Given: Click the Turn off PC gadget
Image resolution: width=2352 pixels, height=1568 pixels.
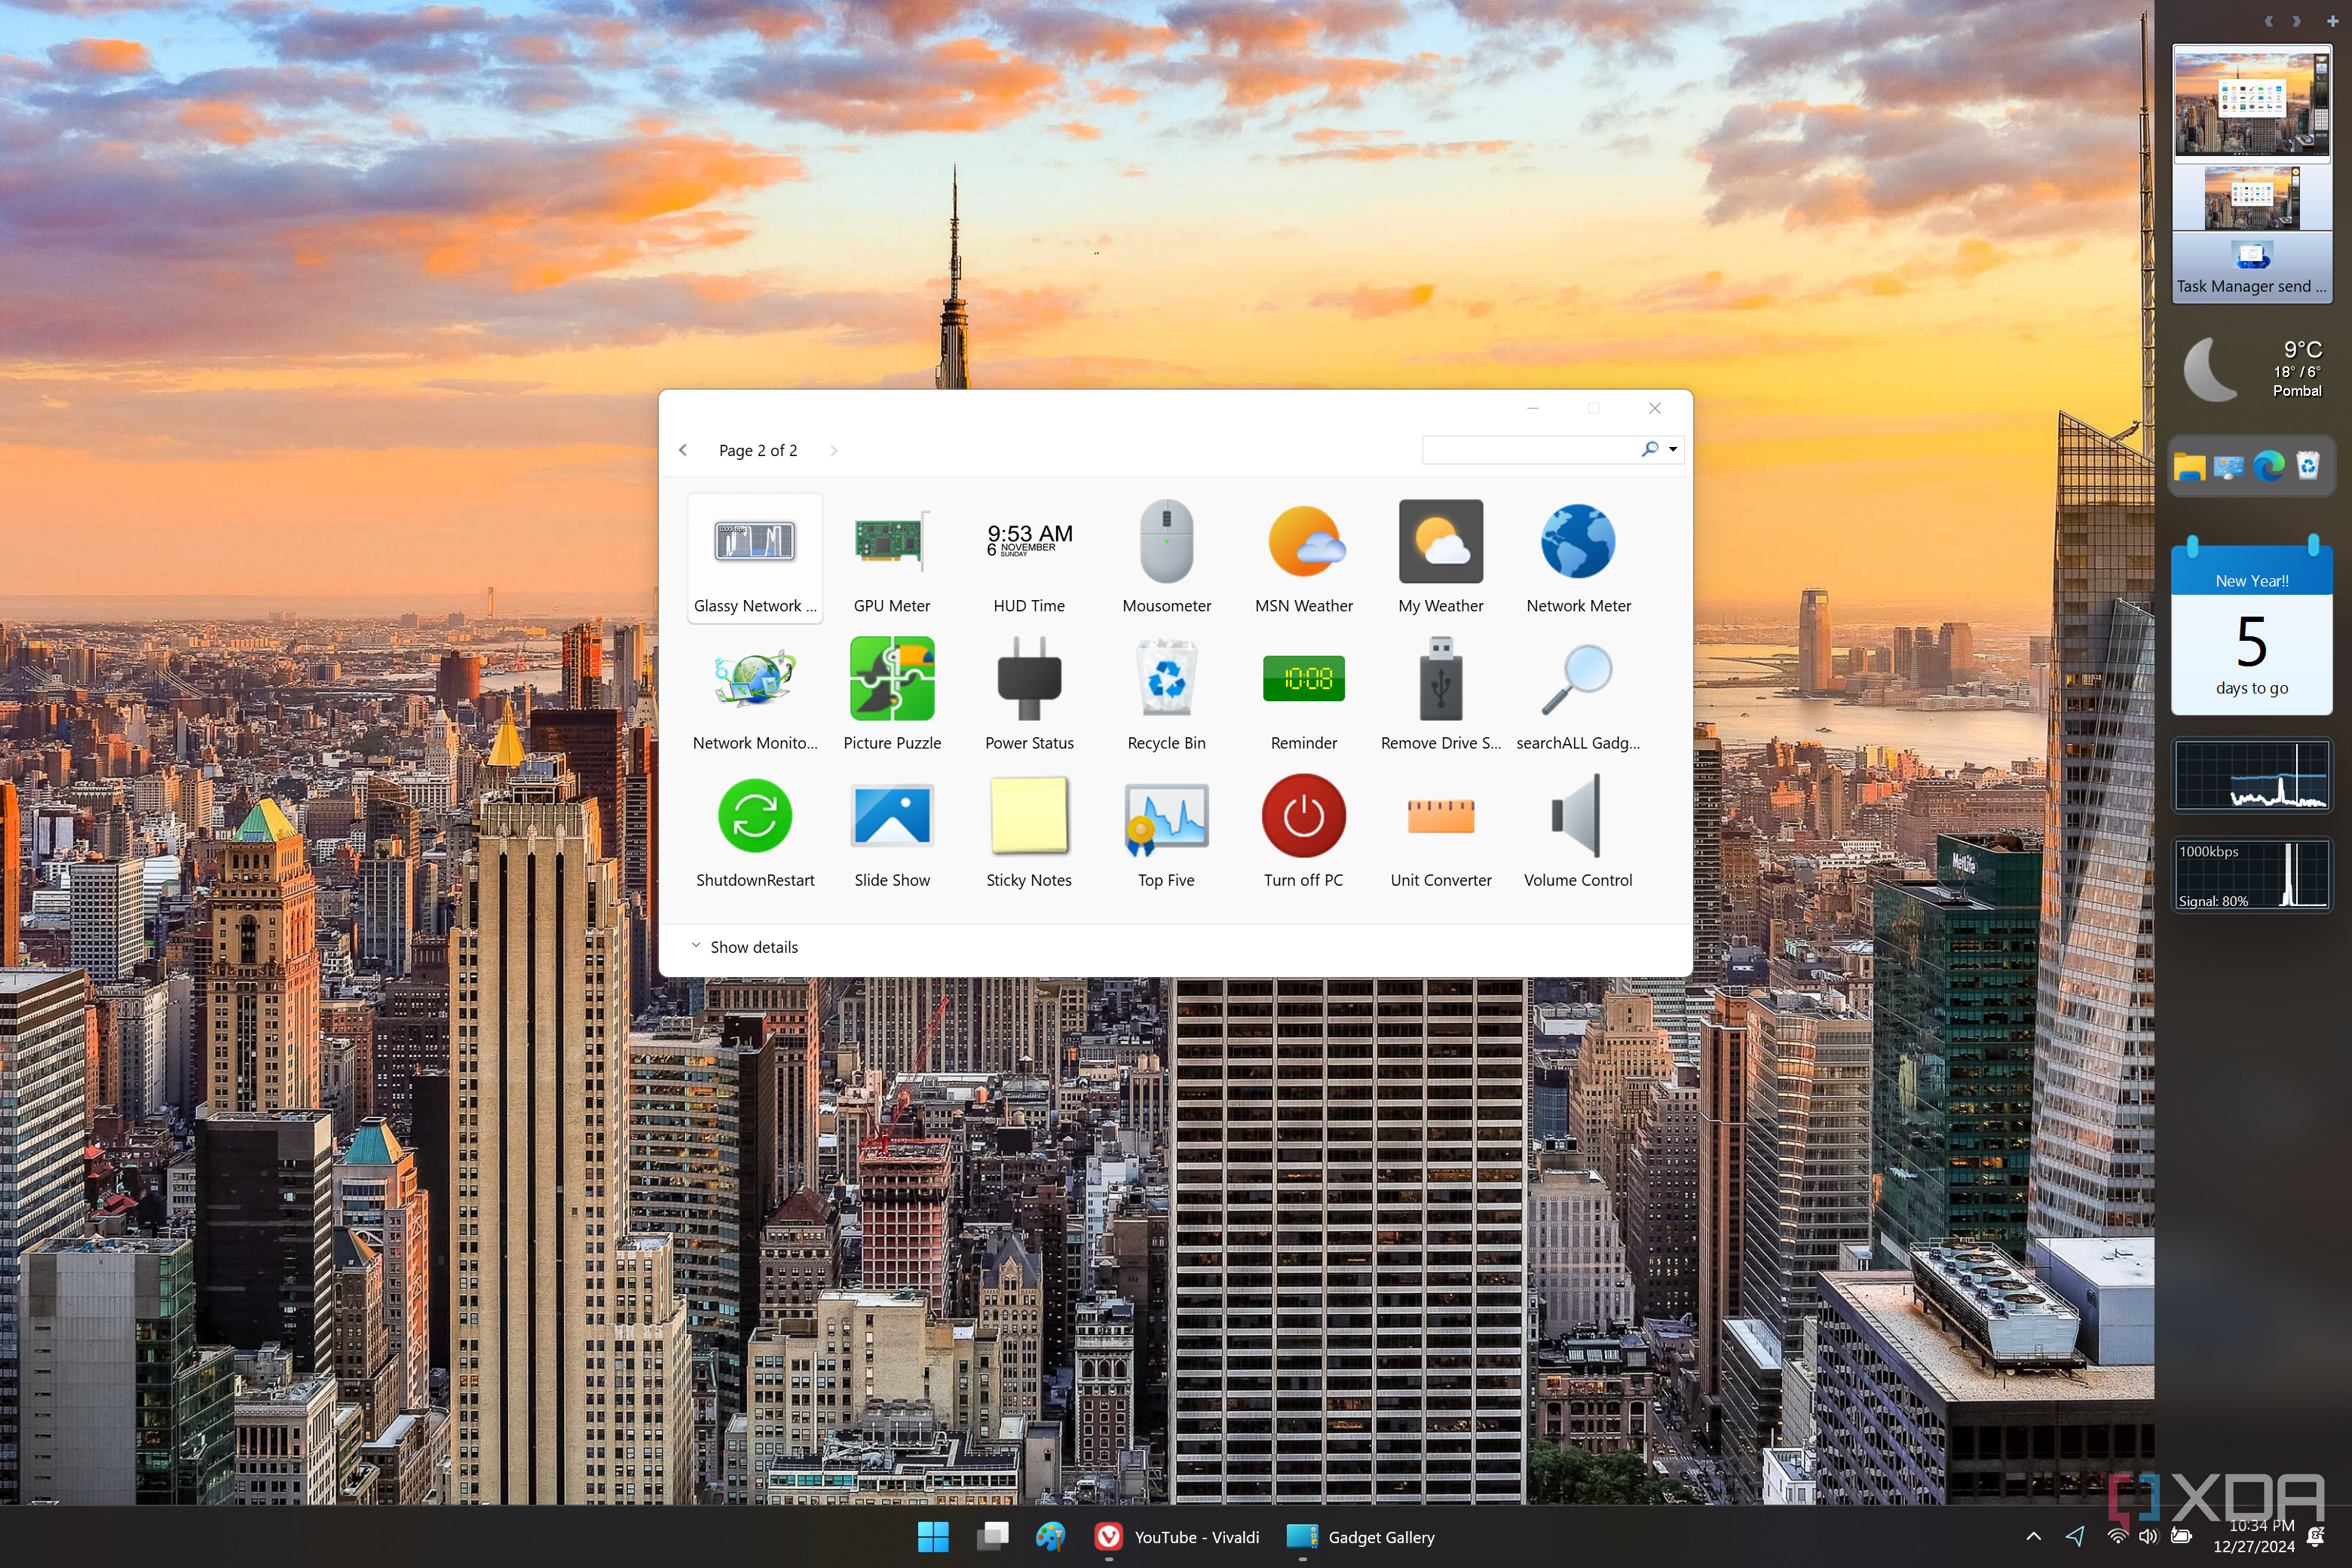Looking at the screenshot, I should click(x=1303, y=816).
